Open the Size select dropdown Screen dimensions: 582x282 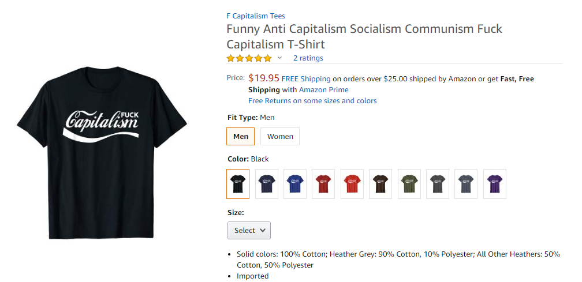pos(249,230)
